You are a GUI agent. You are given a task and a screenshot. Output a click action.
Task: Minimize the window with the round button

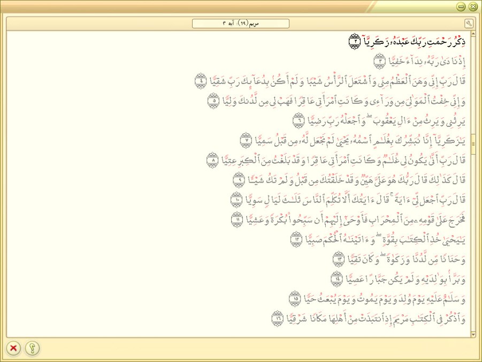tap(461, 6)
